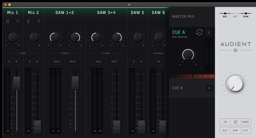Viewport: 256px width, 138px height.
Task: Click the DAW 5 fader handle
Action: coord(142,127)
